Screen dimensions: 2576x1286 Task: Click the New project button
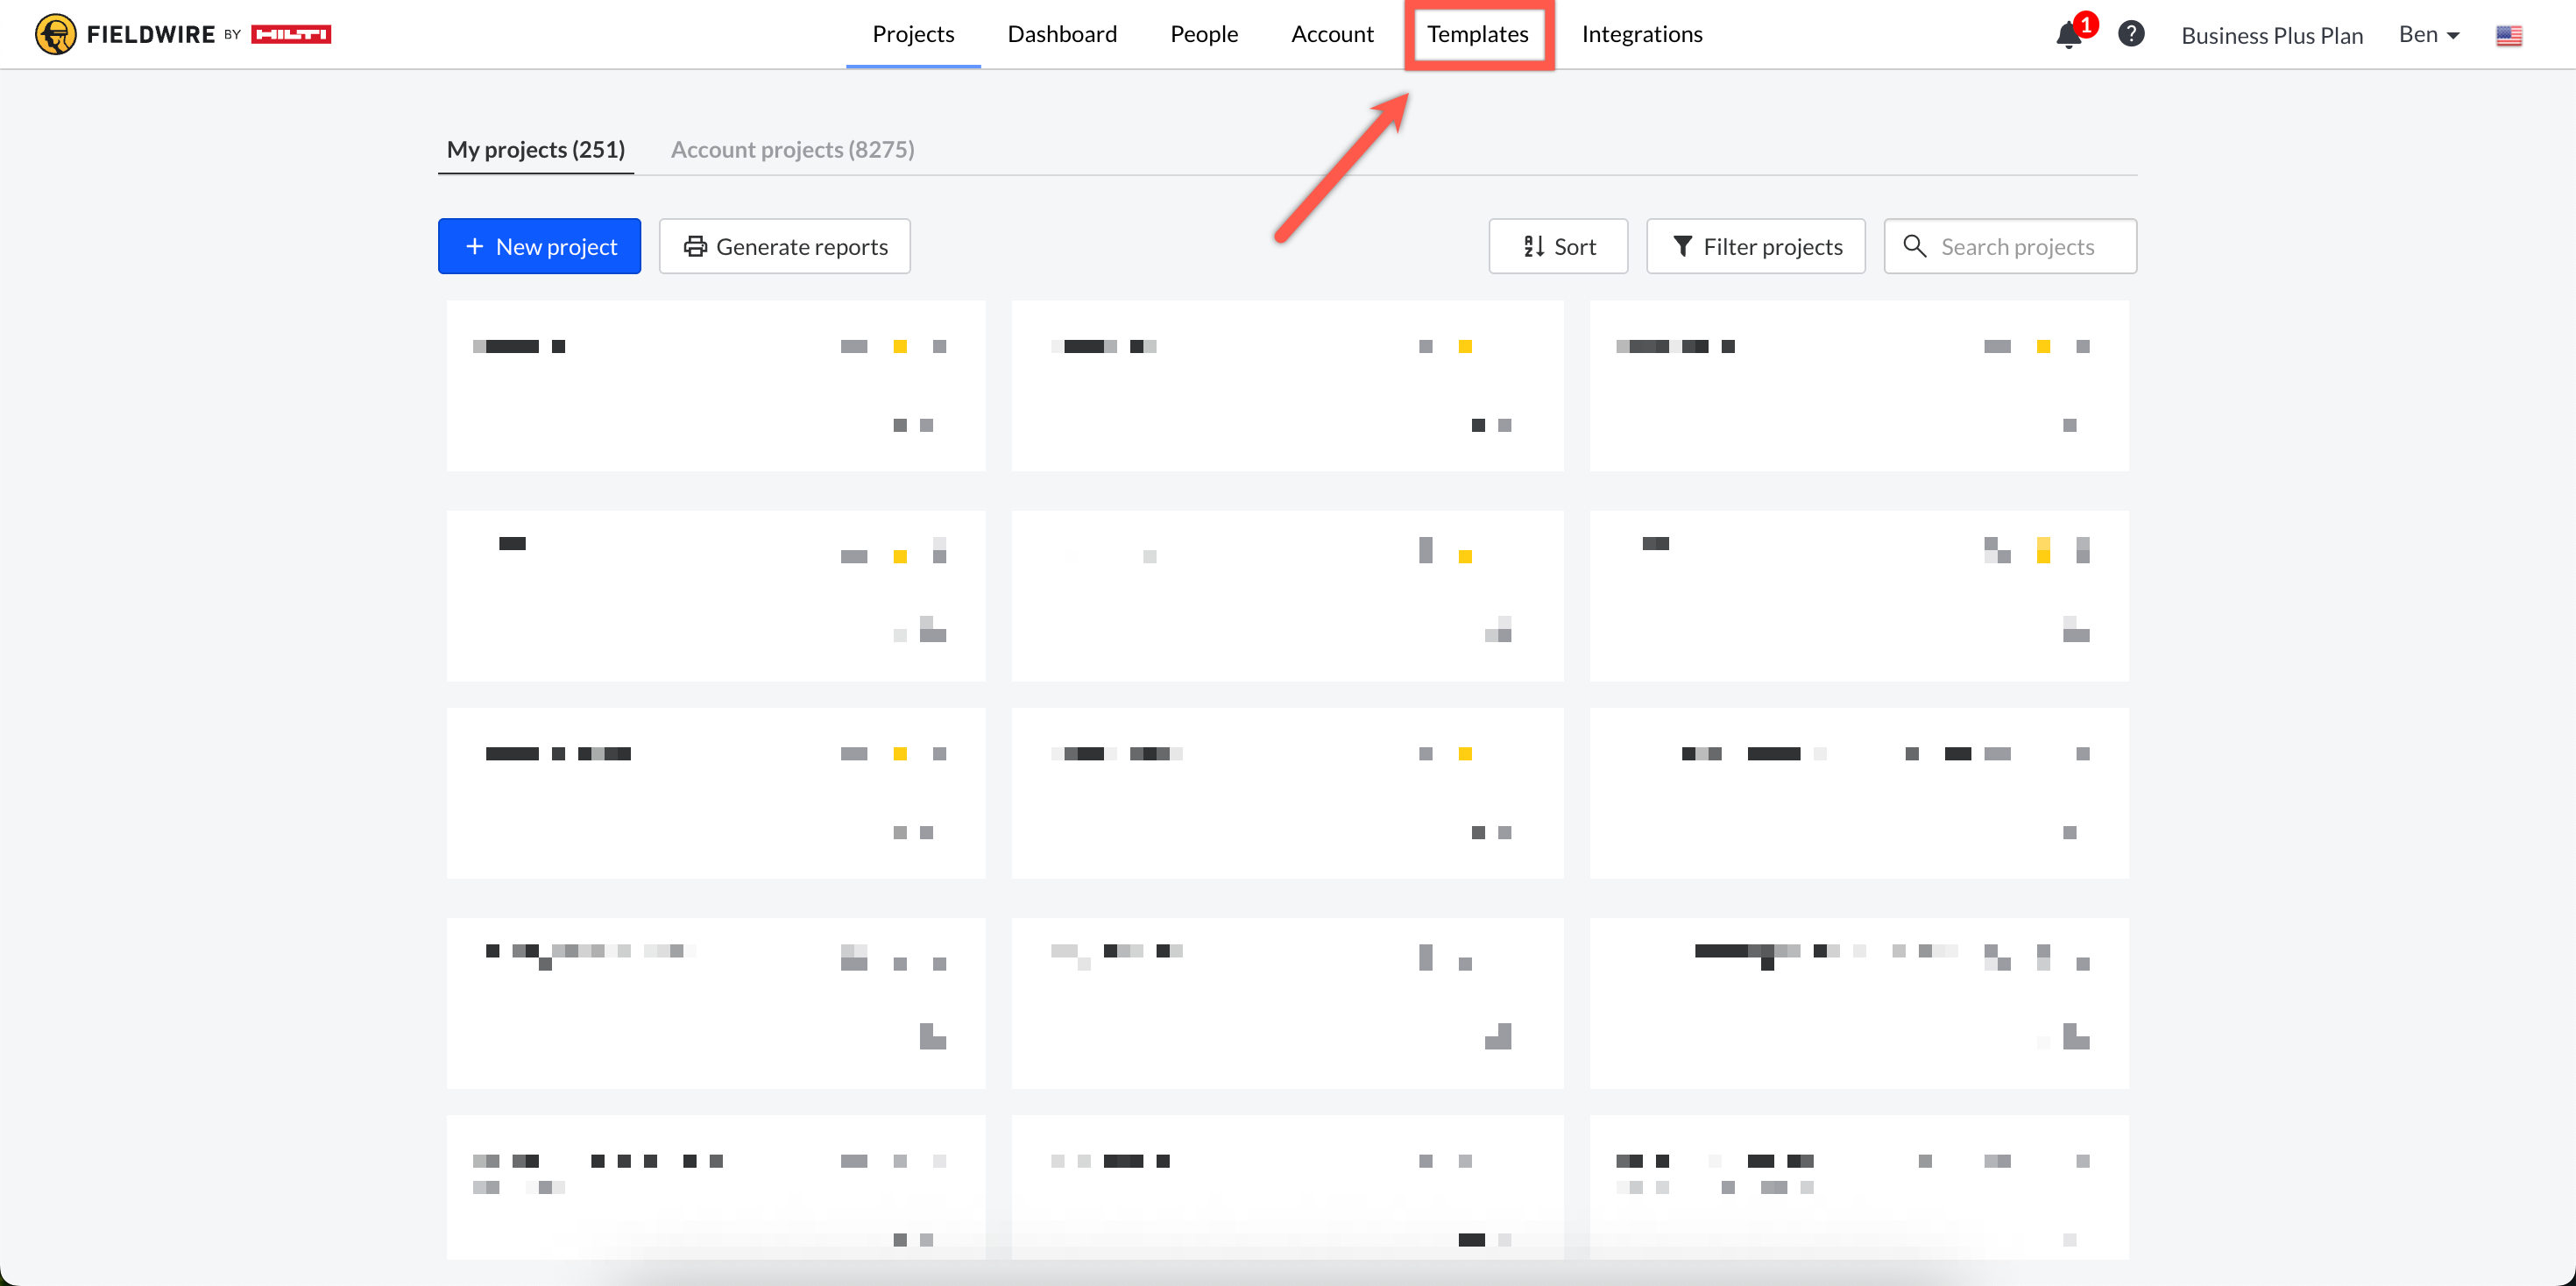tap(539, 246)
